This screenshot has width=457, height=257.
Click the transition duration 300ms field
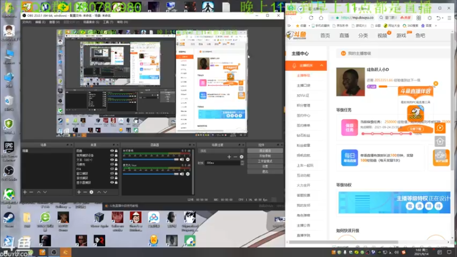coord(223,163)
